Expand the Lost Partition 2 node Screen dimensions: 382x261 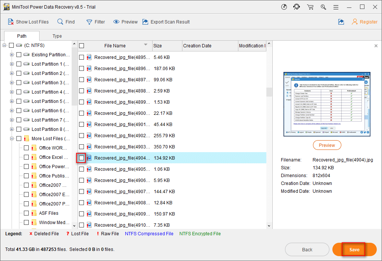click(x=12, y=73)
